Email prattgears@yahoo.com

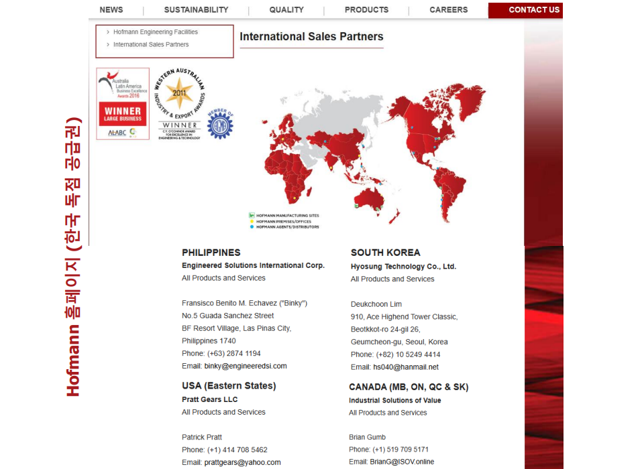[x=242, y=462]
